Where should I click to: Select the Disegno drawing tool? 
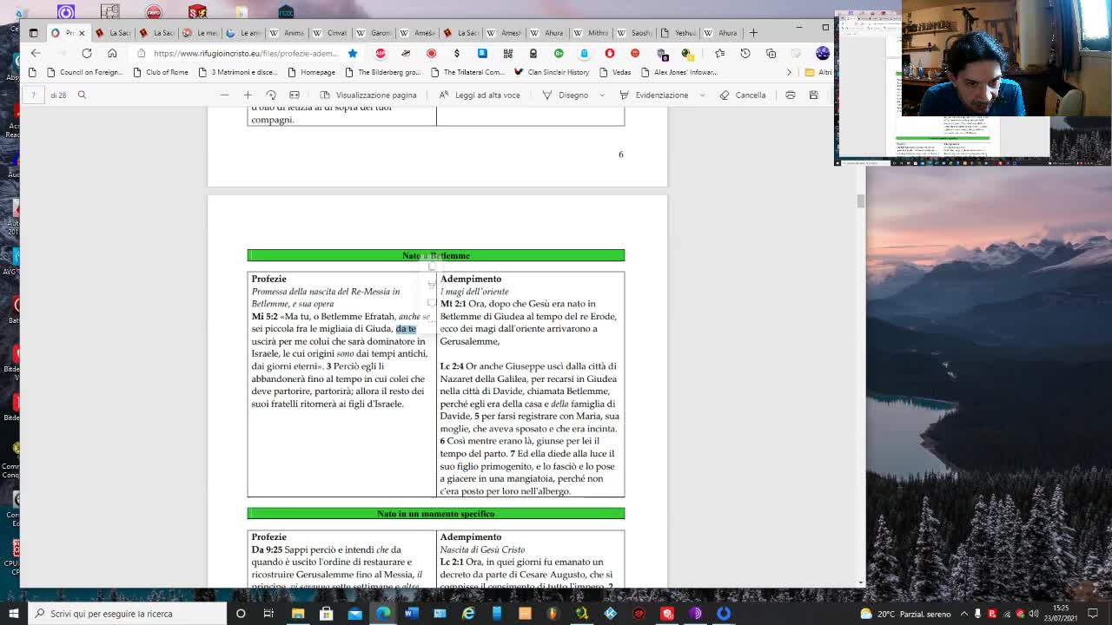pyautogui.click(x=565, y=95)
